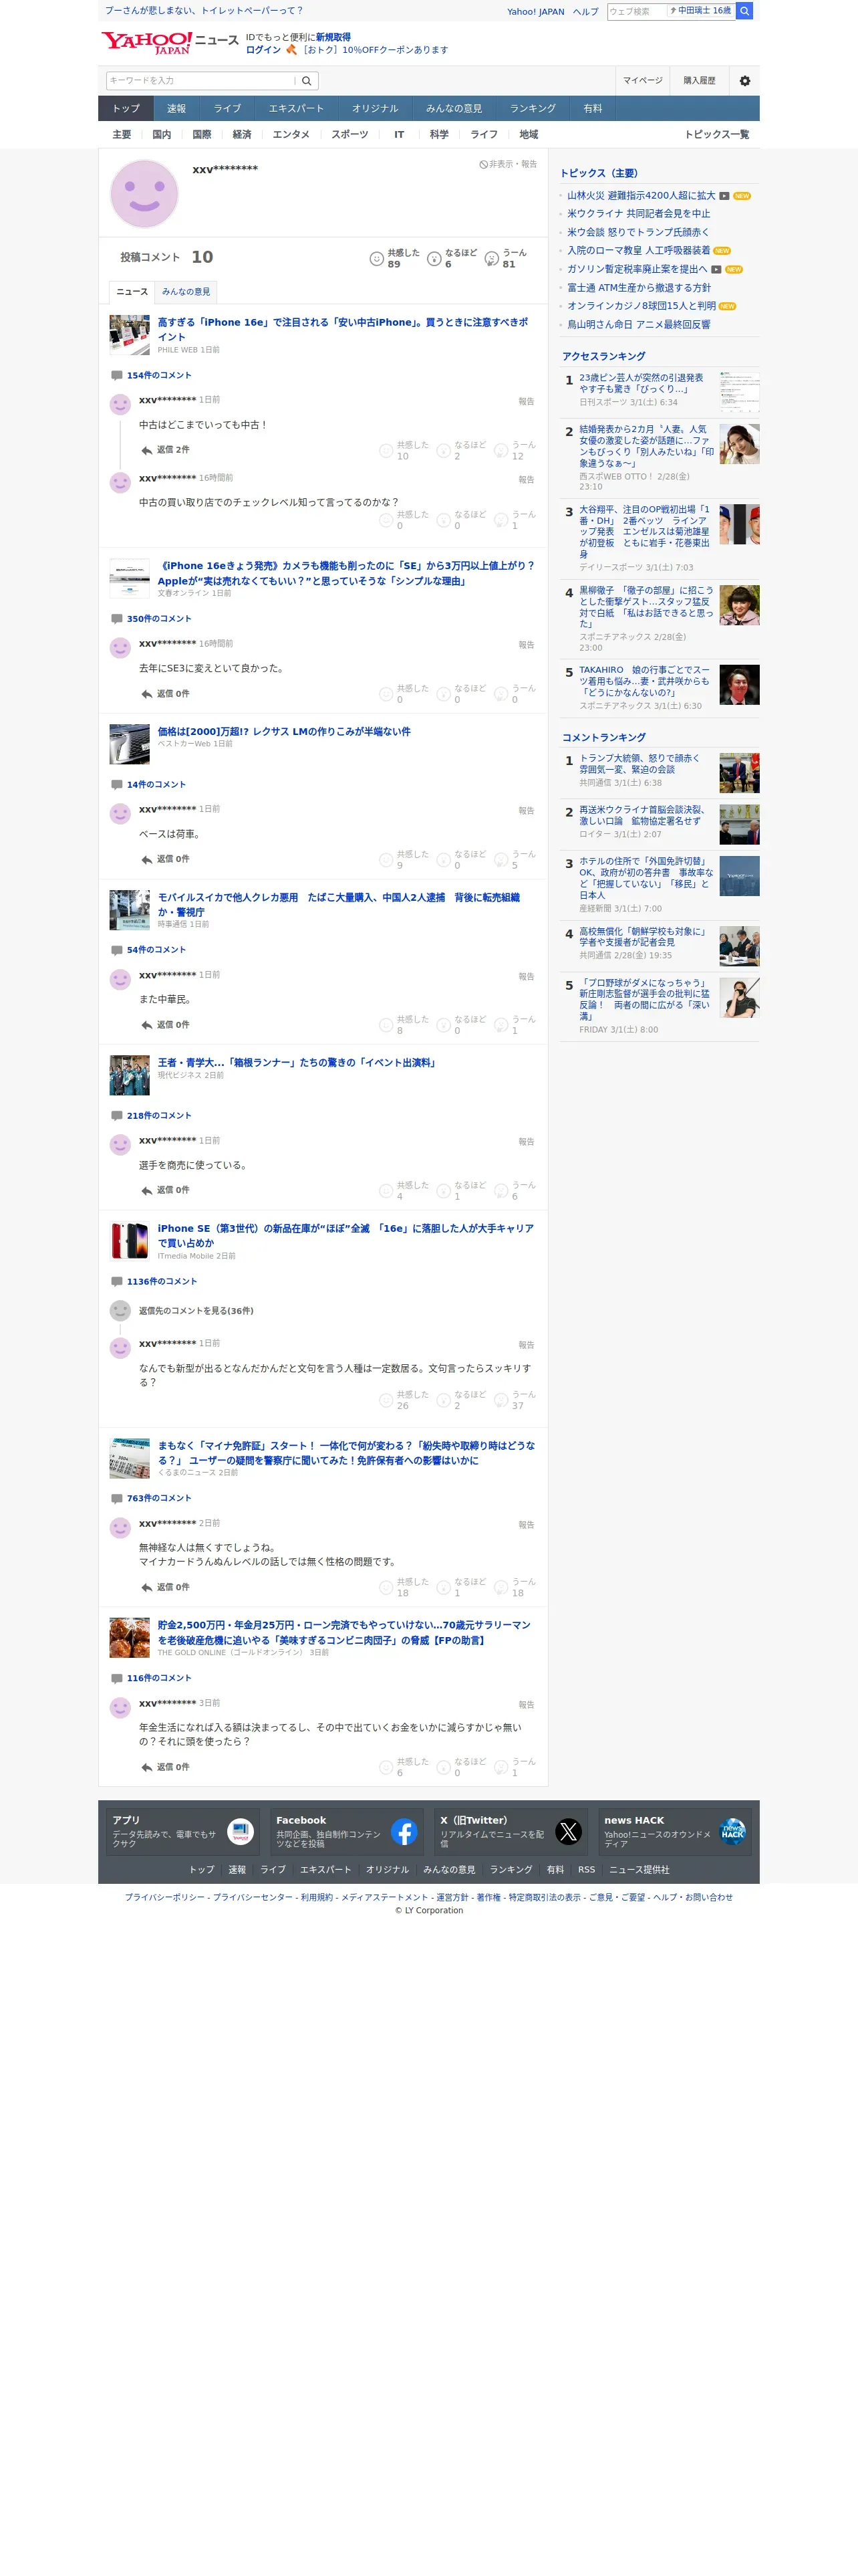This screenshot has height=2576, width=858.
Task: Switch to the ニュース comments tab
Action: coord(132,292)
